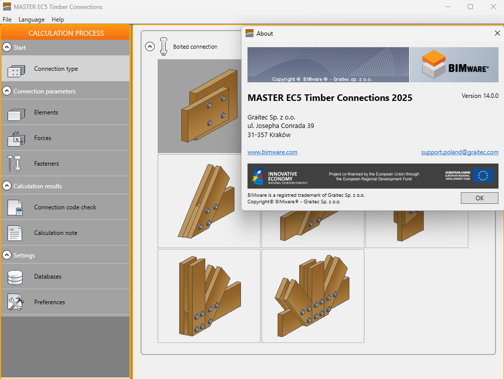Open the Help menu

[x=58, y=20]
